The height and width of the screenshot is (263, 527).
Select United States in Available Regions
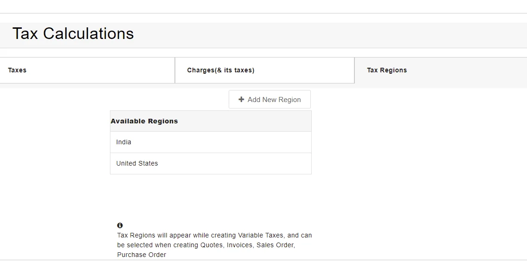click(x=211, y=164)
